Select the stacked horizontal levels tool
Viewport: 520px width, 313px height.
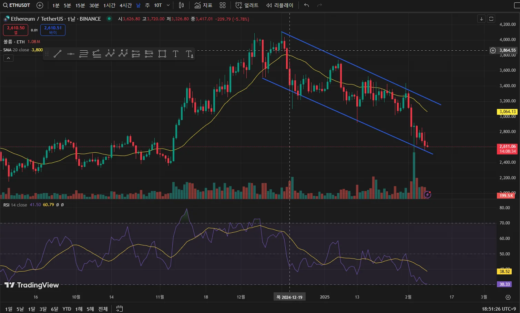[x=84, y=54]
